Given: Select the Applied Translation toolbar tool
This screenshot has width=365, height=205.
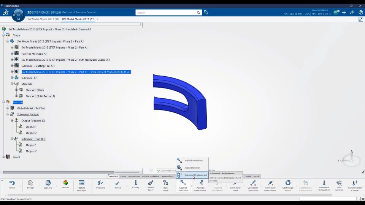Looking at the screenshot, I should pyautogui.click(x=183, y=186).
